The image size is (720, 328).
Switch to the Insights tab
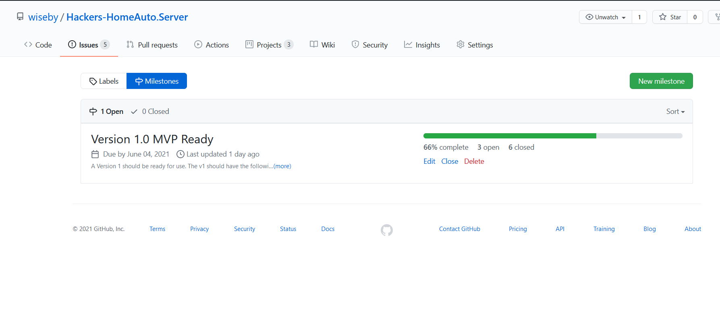pos(422,45)
